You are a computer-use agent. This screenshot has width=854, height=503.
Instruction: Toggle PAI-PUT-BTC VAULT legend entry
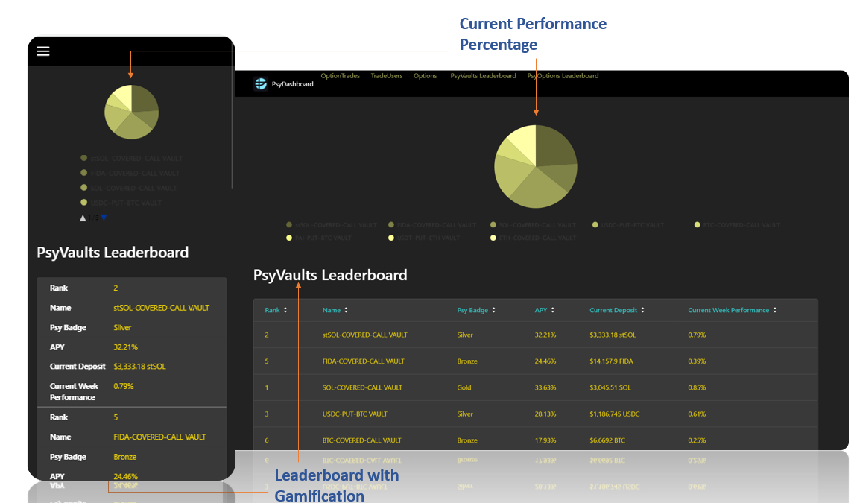[319, 238]
